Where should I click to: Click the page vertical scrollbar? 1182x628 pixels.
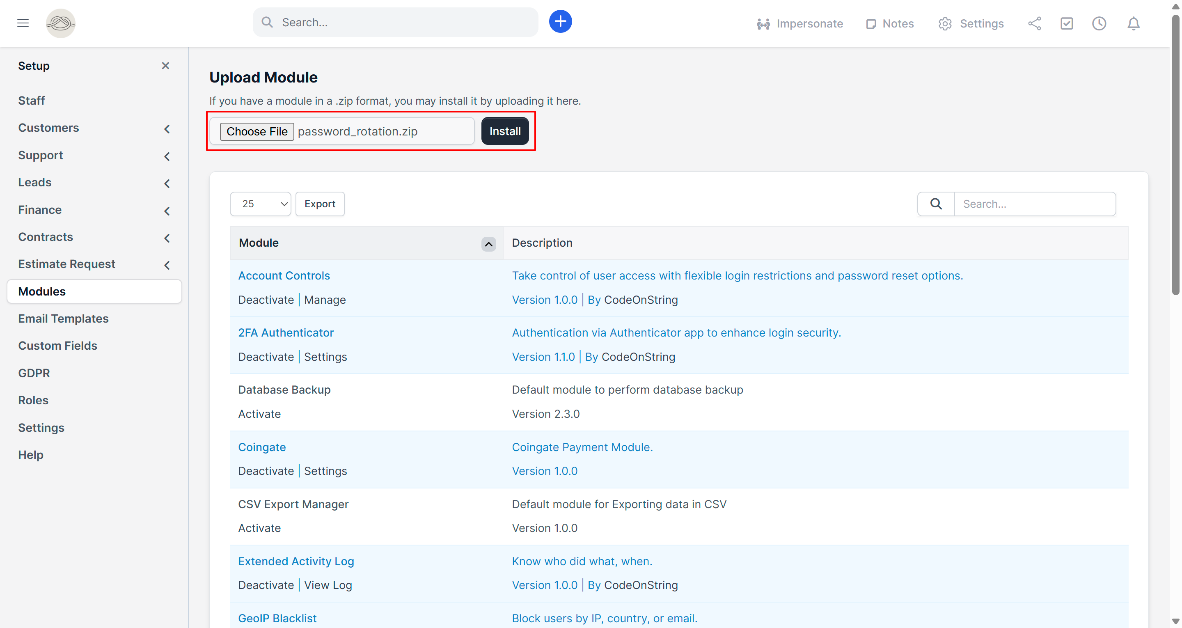[x=1175, y=156]
